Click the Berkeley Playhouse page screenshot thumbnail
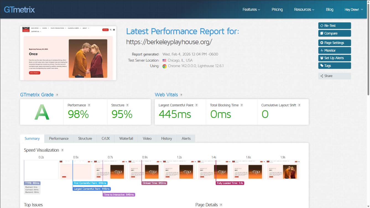 click(68, 53)
